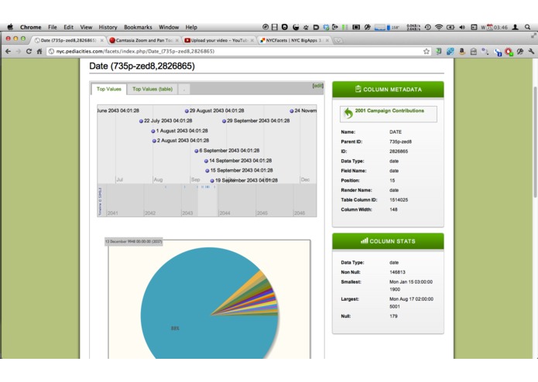Click the Non Null value 146813

coord(397,272)
